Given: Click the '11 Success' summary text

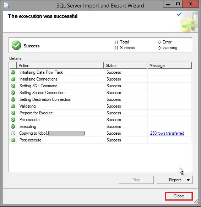Looking at the screenshot, I should (125, 48).
